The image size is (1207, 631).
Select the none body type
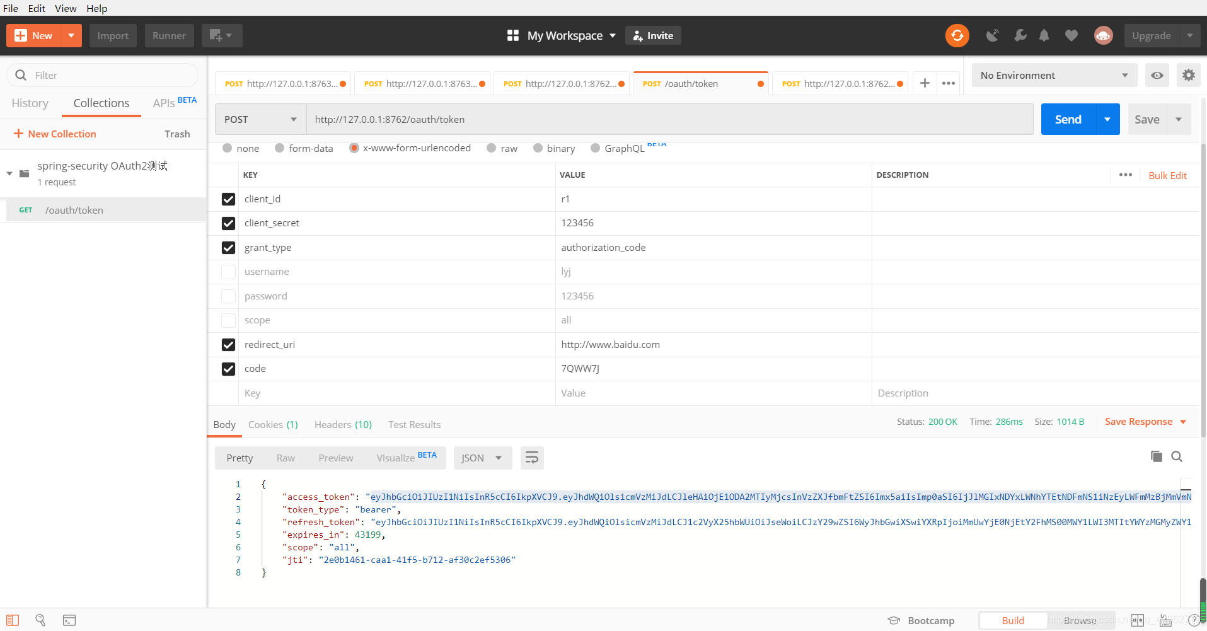(227, 148)
